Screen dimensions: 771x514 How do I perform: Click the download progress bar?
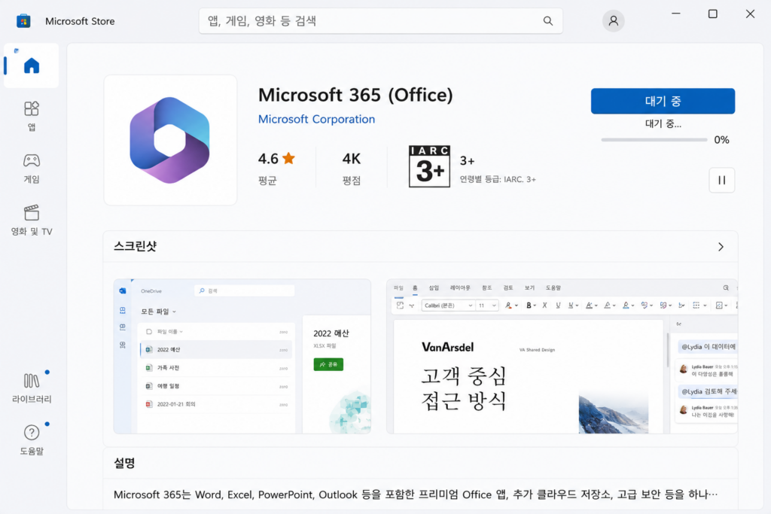pos(654,139)
